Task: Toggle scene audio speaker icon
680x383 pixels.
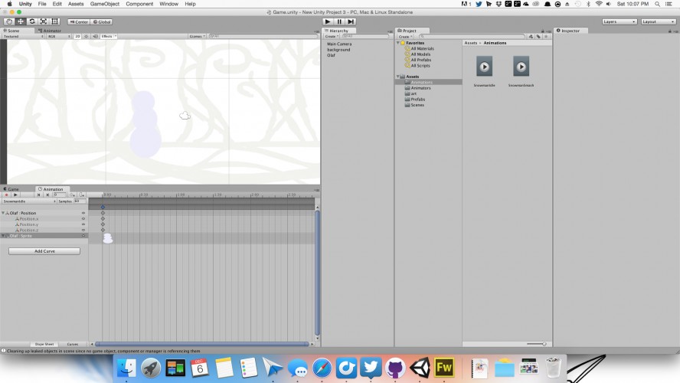Action: click(x=96, y=37)
